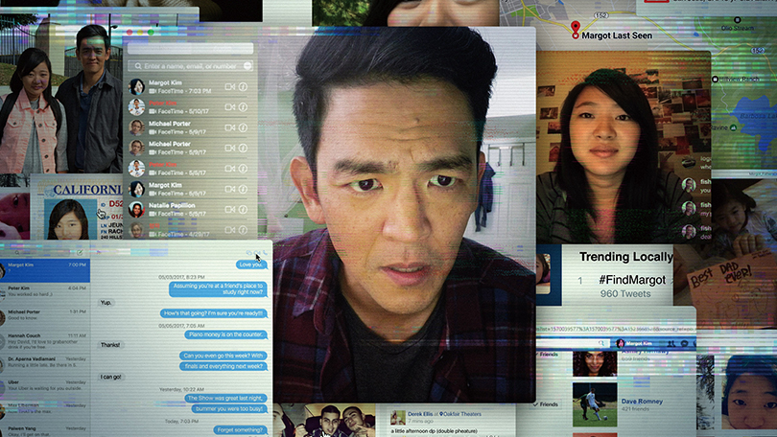Click the 'I can go!' reply bubble
Viewport: 777px width, 437px height.
110,378
